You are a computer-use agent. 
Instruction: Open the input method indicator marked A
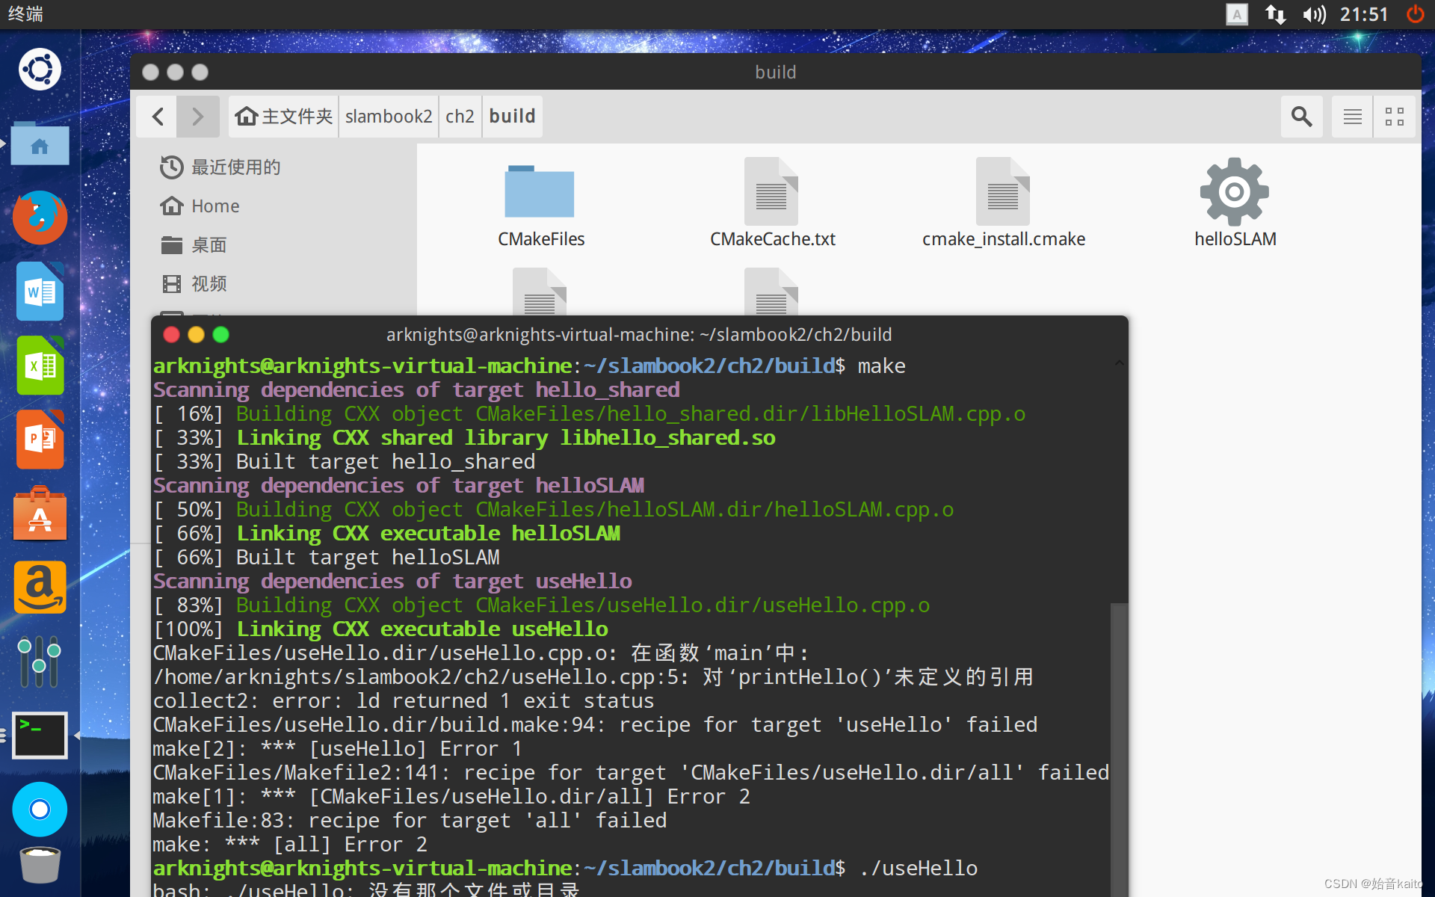coord(1236,14)
